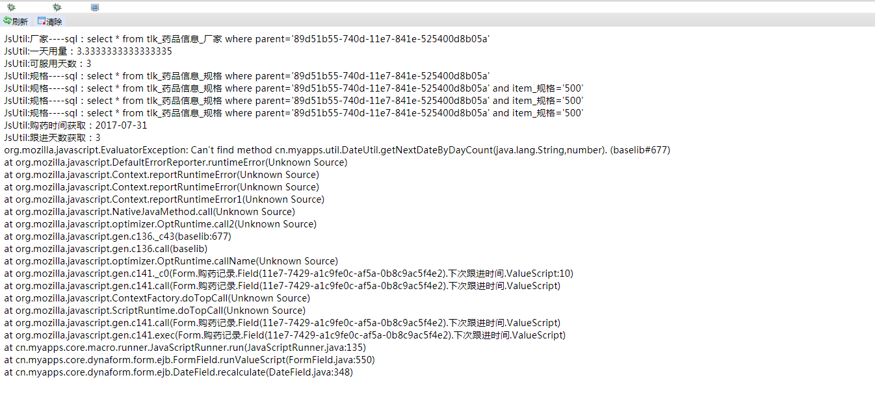Select the OptRuntime.callName stack line
This screenshot has height=408, width=875.
(x=171, y=261)
